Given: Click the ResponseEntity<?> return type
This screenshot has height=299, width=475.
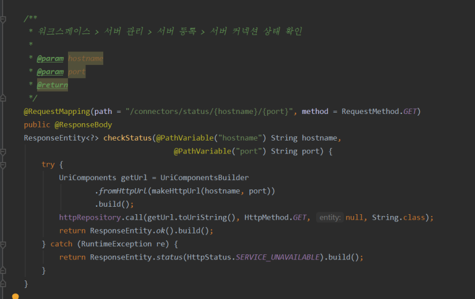Looking at the screenshot, I should point(61,138).
